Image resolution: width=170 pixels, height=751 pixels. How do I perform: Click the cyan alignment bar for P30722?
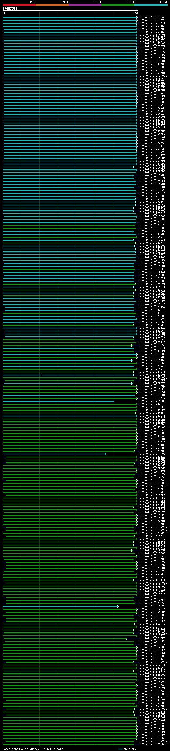tap(61, 606)
